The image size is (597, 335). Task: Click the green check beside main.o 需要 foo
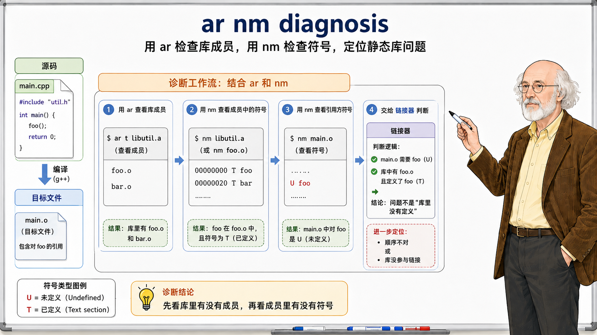[x=374, y=159]
